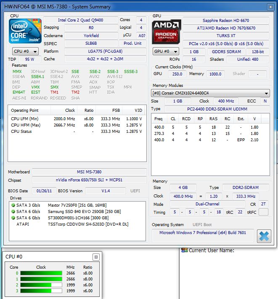Click the Yorkfield codename field

91,36
